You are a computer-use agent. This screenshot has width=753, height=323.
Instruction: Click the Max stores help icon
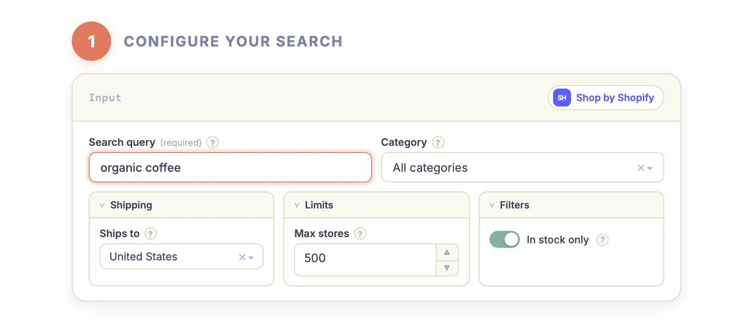click(360, 234)
